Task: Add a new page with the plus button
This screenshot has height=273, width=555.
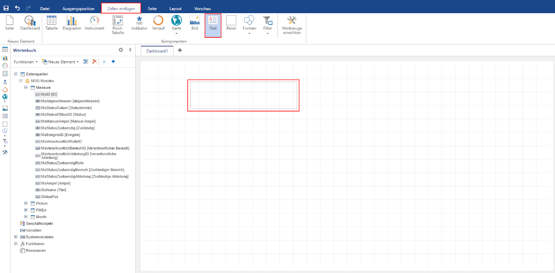Action: 180,50
